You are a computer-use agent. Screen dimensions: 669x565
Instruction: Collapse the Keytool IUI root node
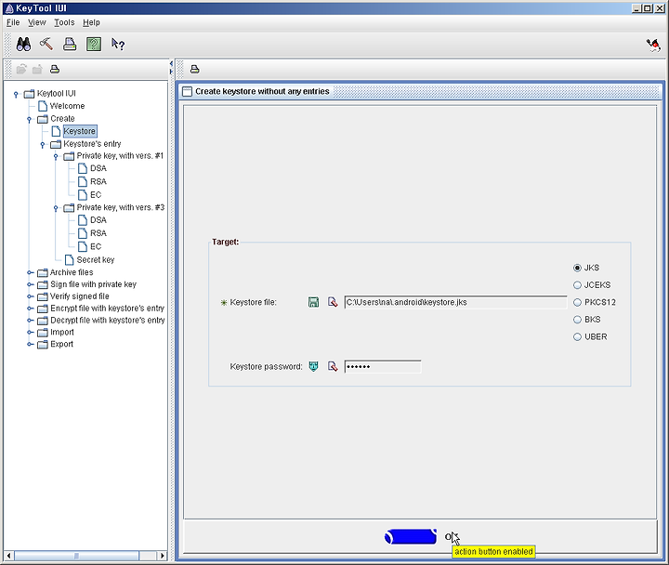(x=16, y=94)
